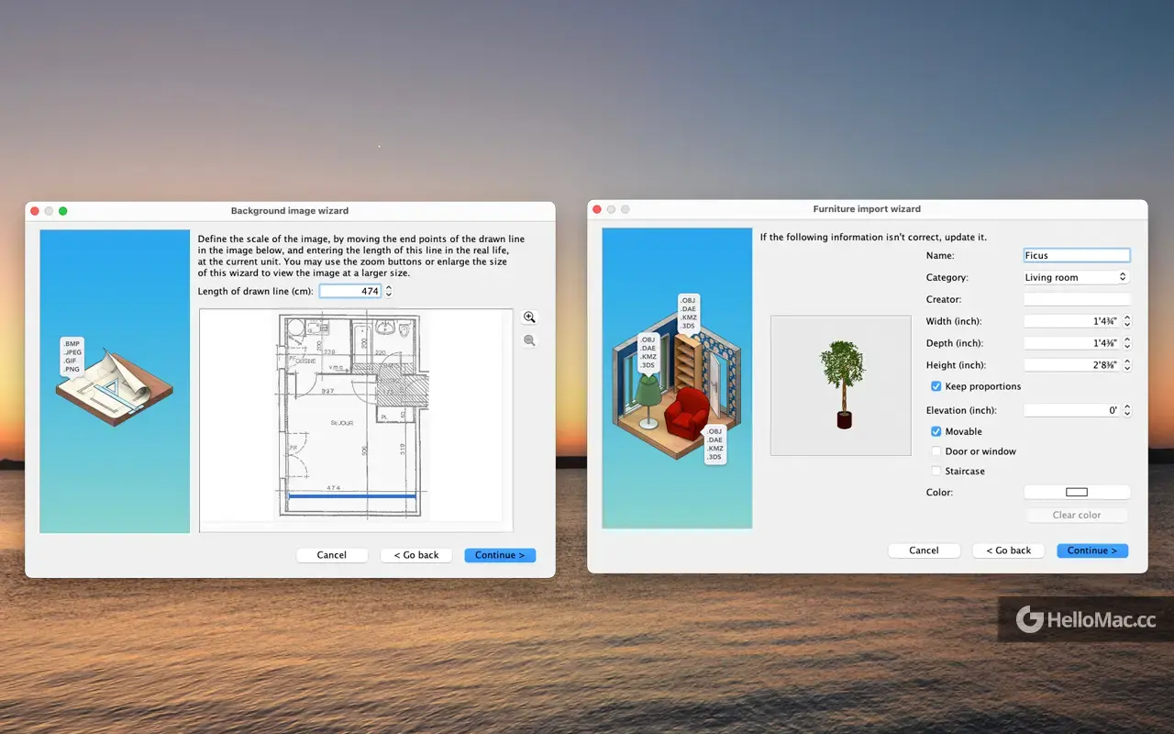Viewport: 1174px width, 734px height.
Task: Click the dimmed zoom out magnifier icon
Action: click(529, 340)
